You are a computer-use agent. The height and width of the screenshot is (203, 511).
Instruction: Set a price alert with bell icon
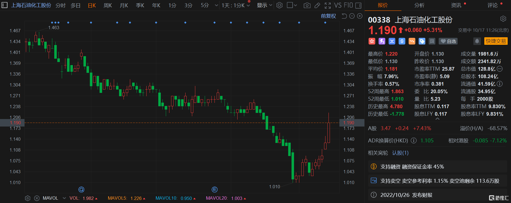(477, 41)
